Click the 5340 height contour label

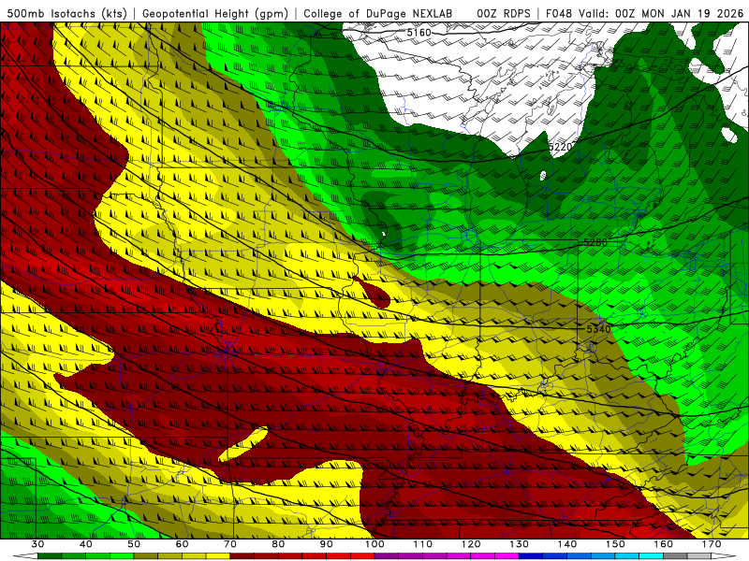click(x=598, y=329)
